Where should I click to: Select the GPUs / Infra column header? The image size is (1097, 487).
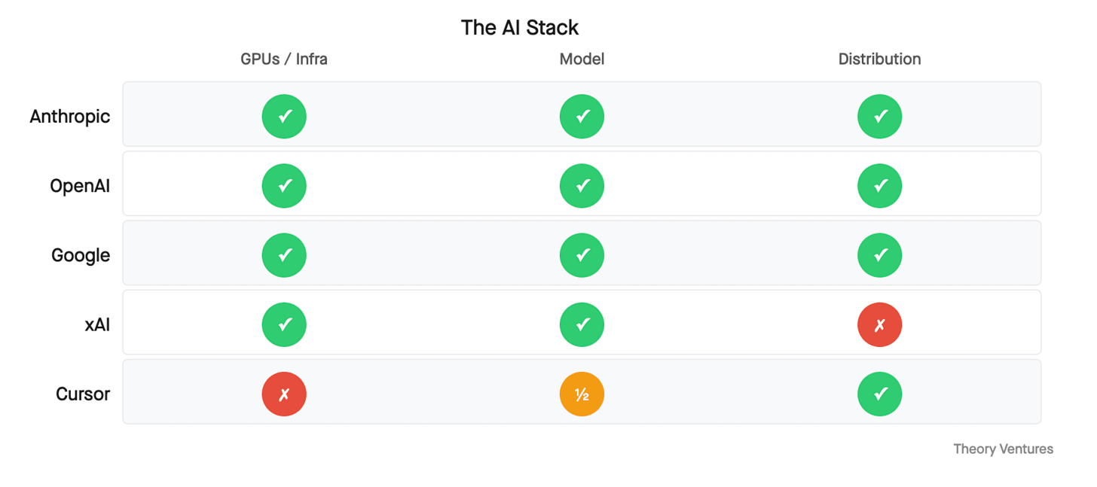click(x=284, y=59)
